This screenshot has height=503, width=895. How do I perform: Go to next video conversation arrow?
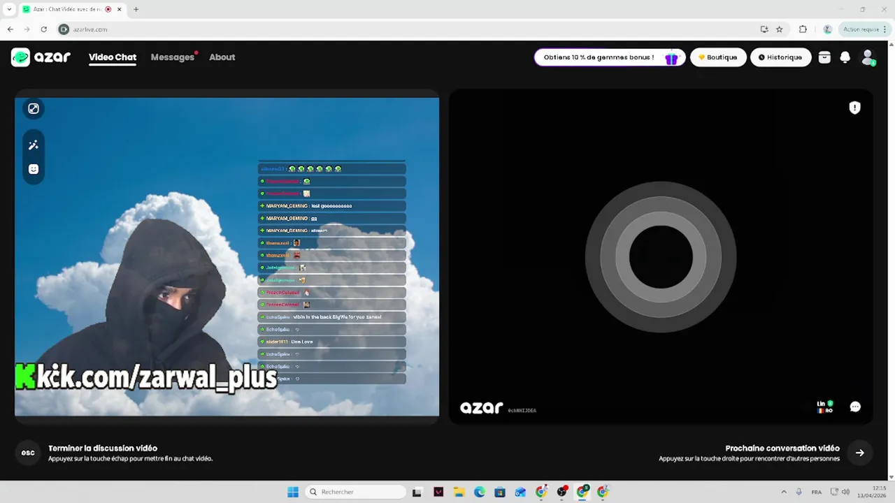click(860, 453)
